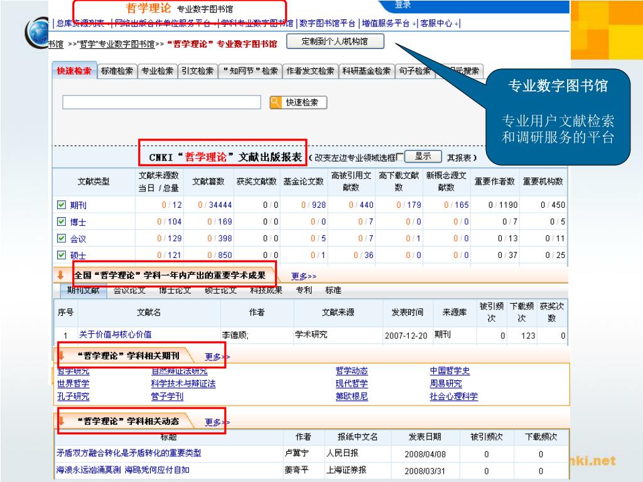
Task: Open the 硕士论文 results tab
Action: (x=220, y=290)
